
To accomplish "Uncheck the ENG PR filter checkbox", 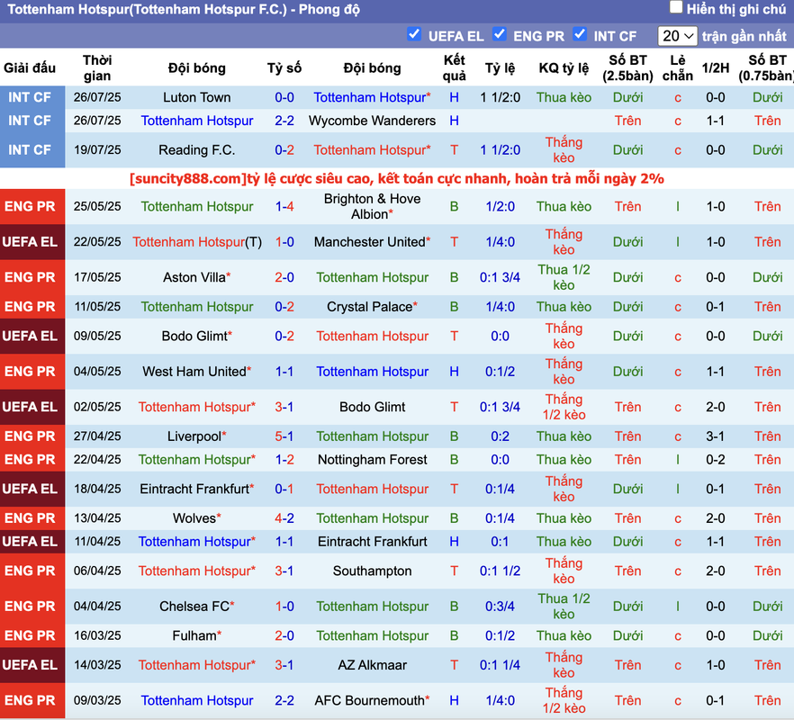I will coord(499,34).
